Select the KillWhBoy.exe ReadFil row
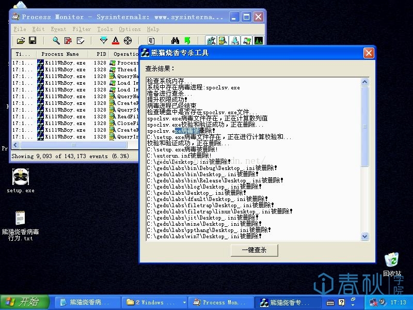Screen dimensions: 413x310 75,117
